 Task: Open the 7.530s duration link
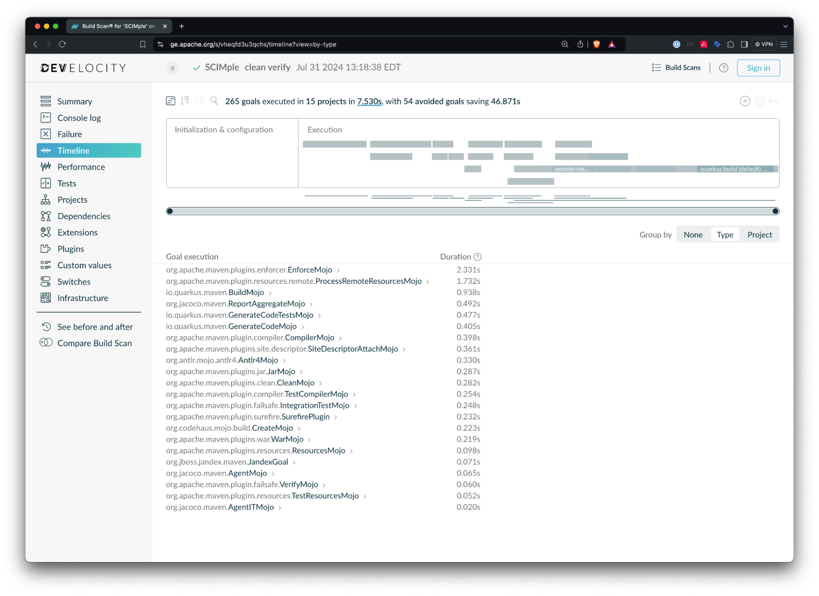point(368,101)
